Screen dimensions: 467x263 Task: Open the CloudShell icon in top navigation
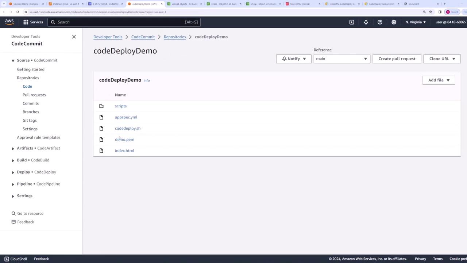pyautogui.click(x=352, y=22)
